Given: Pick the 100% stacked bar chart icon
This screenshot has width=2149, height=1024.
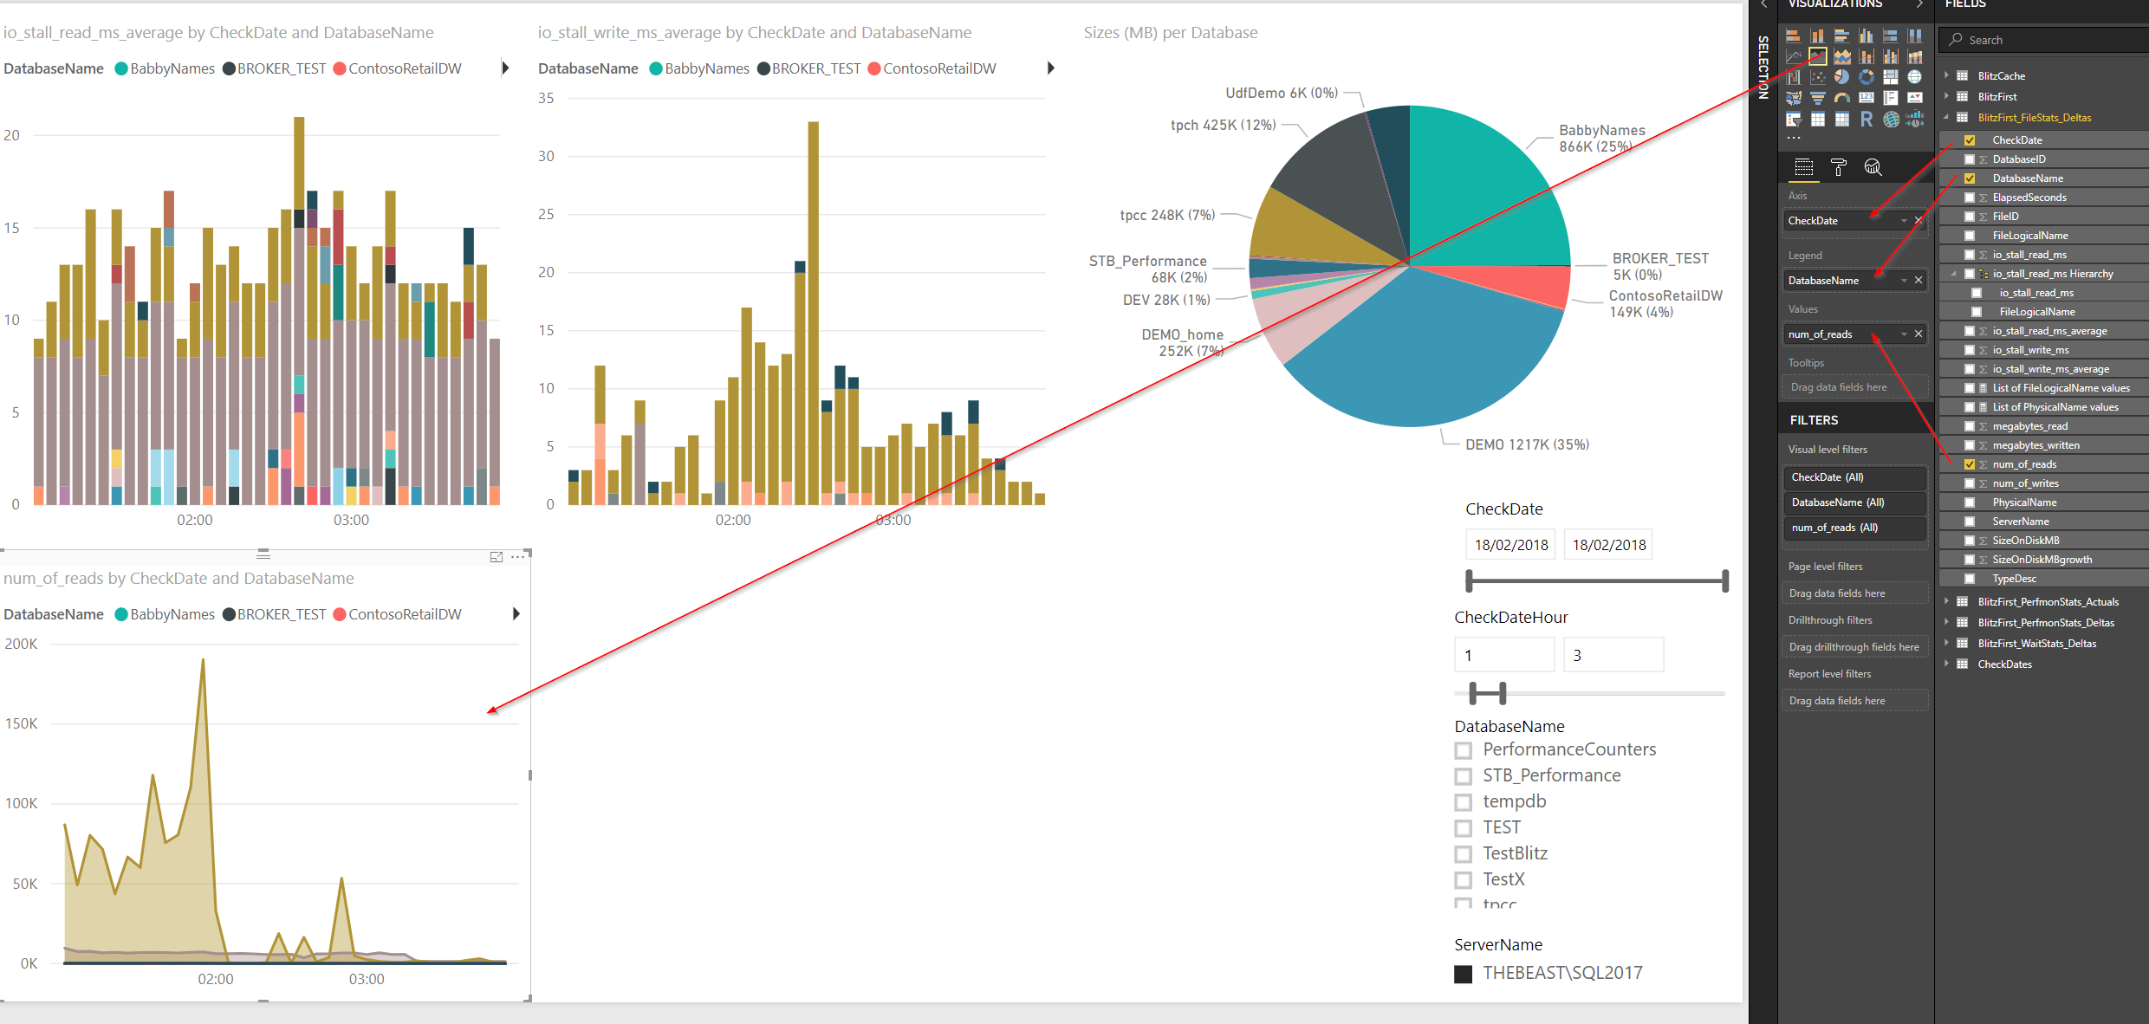Looking at the screenshot, I should [1891, 36].
